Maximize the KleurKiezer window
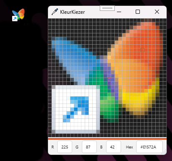Image resolution: width=172 pixels, height=161 pixels. coord(138,12)
